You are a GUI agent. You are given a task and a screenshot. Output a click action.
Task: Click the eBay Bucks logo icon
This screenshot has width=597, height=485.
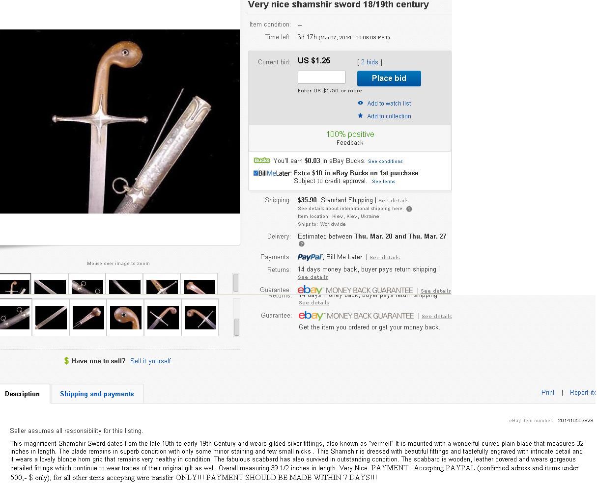(x=262, y=161)
